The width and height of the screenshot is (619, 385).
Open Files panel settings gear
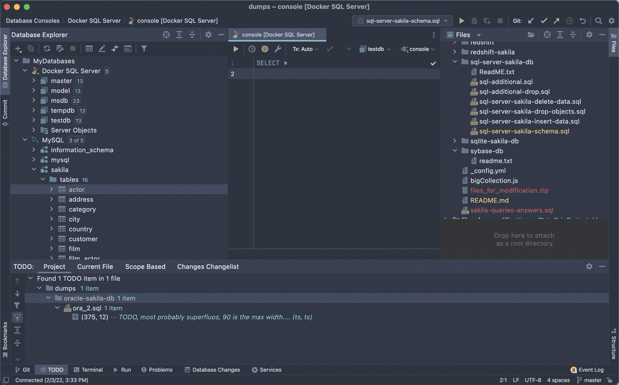589,35
